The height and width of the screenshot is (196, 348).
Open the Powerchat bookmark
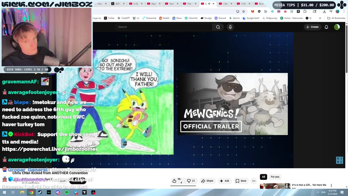(149, 18)
